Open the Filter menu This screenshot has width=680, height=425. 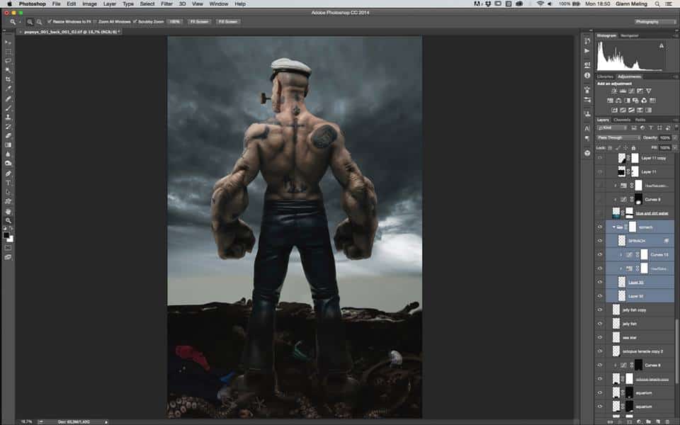166,4
